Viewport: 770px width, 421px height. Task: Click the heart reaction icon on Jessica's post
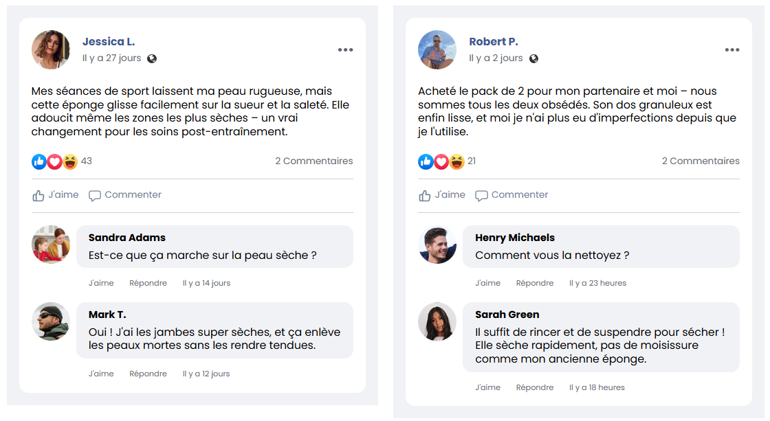point(54,161)
